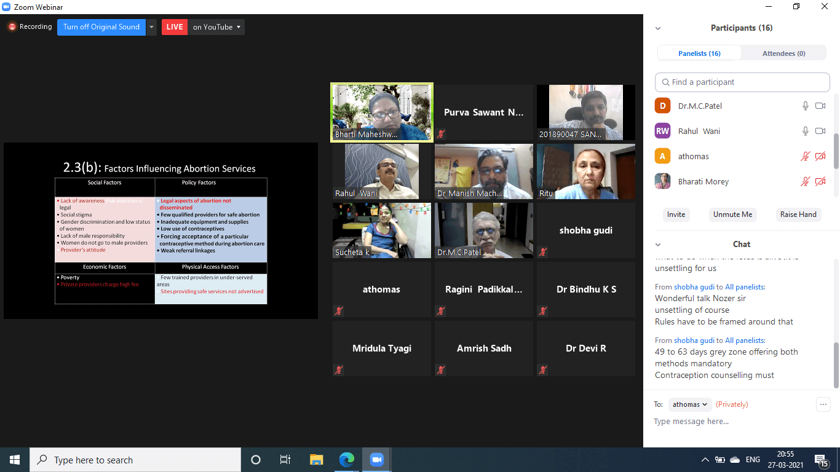
Task: Click the Invite button
Action: tap(676, 214)
